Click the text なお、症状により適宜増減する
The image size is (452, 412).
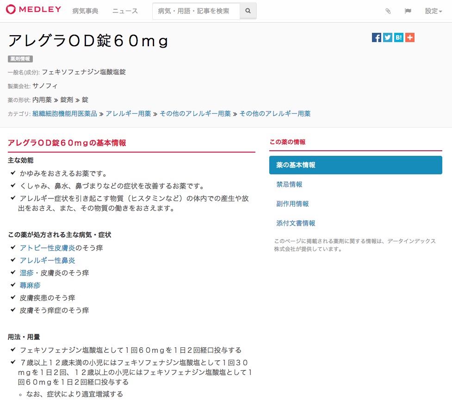click(74, 394)
